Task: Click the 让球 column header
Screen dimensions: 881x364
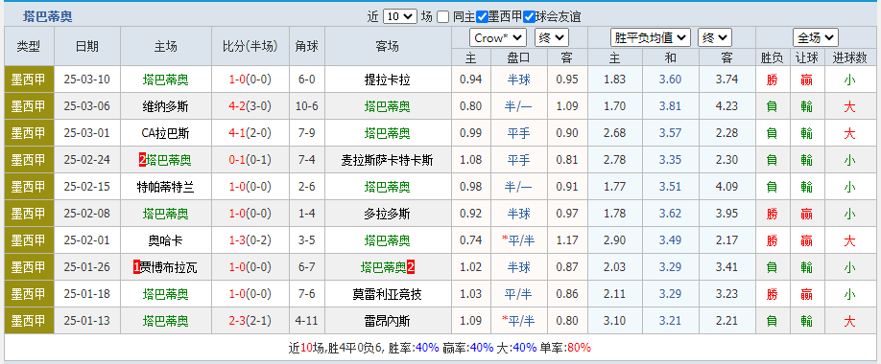Action: click(x=807, y=57)
